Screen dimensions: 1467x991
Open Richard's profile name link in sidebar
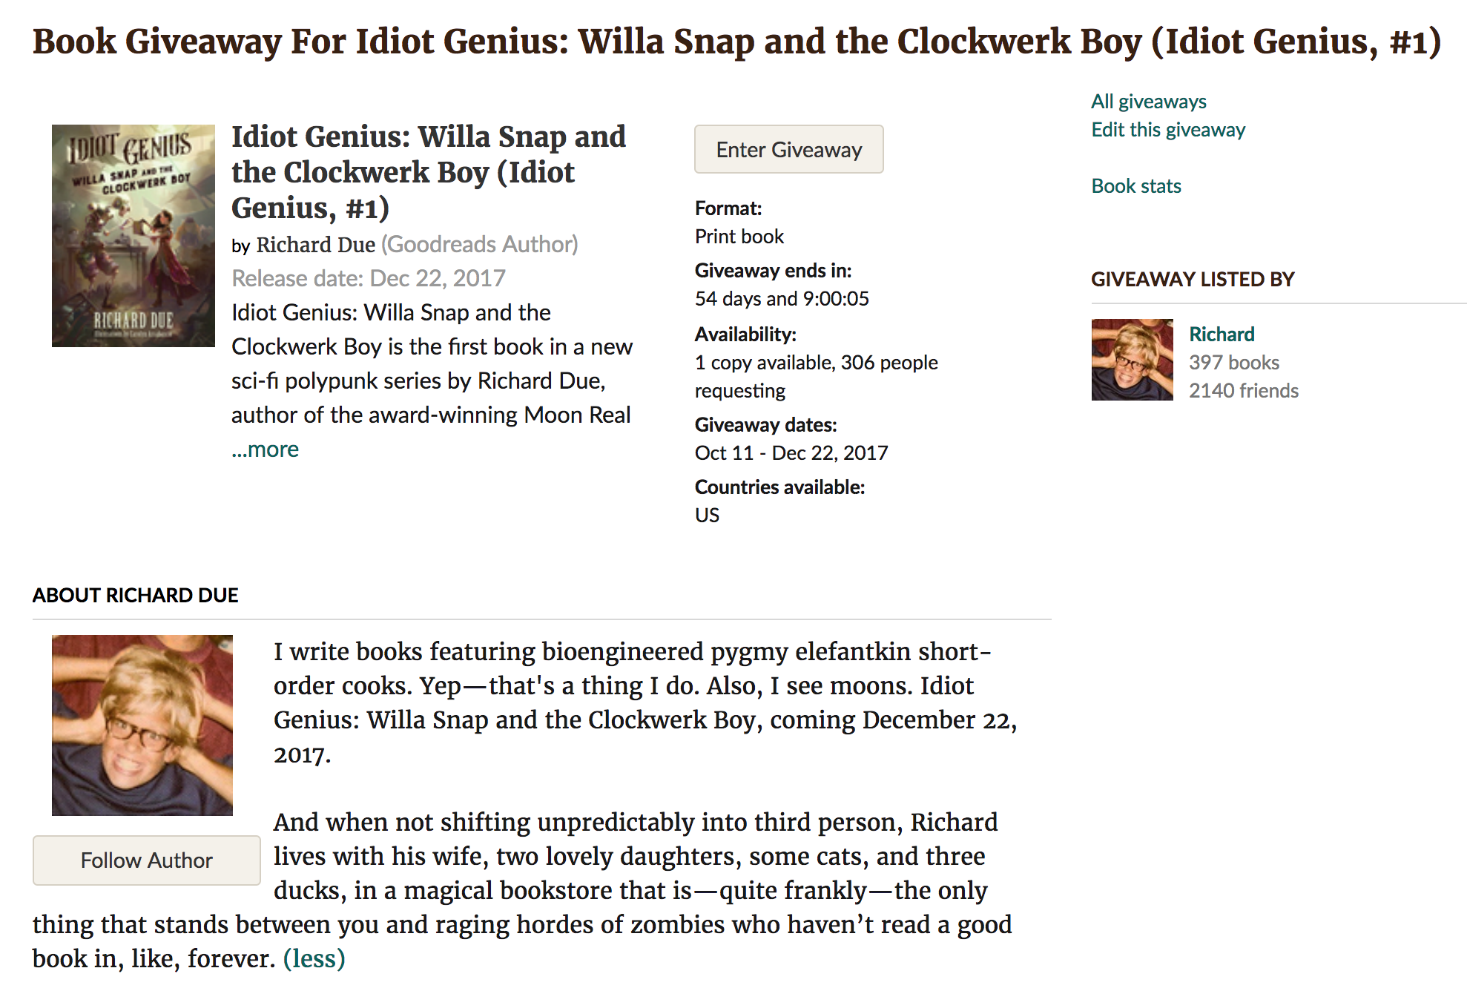pyautogui.click(x=1222, y=335)
